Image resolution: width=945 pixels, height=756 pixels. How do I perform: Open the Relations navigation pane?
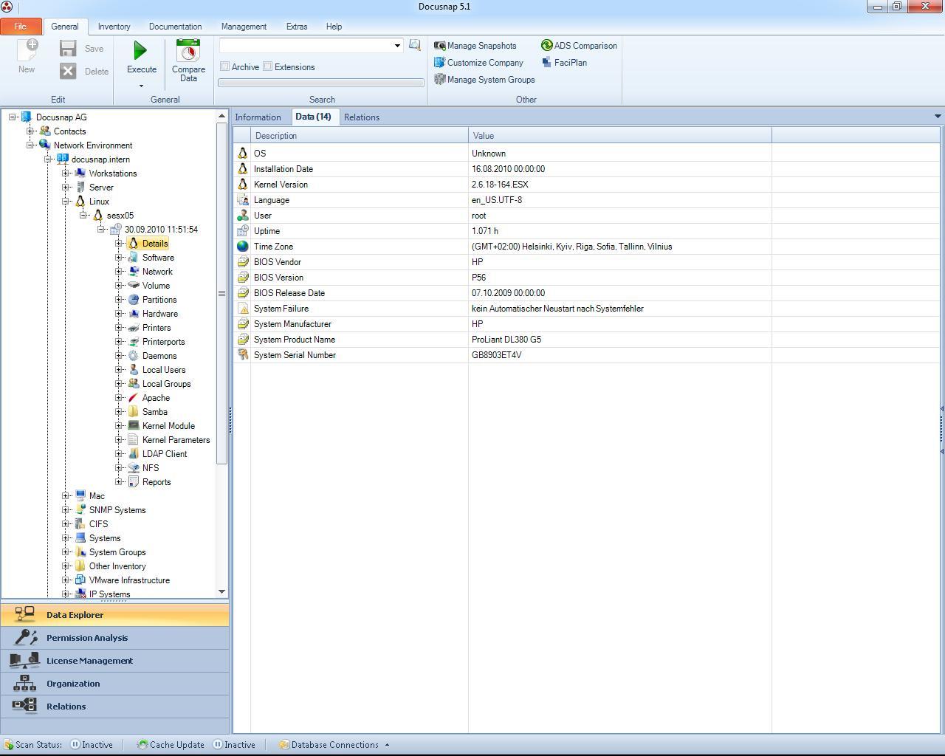(x=114, y=707)
